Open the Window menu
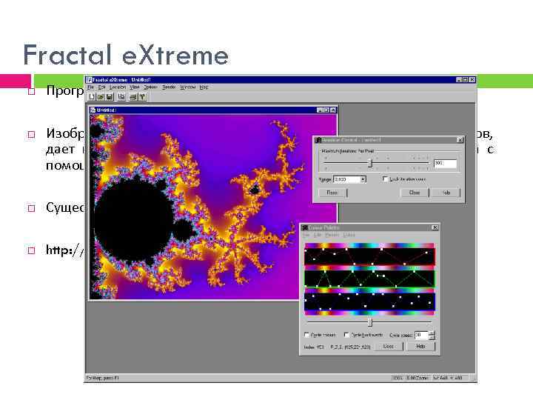 (x=187, y=87)
